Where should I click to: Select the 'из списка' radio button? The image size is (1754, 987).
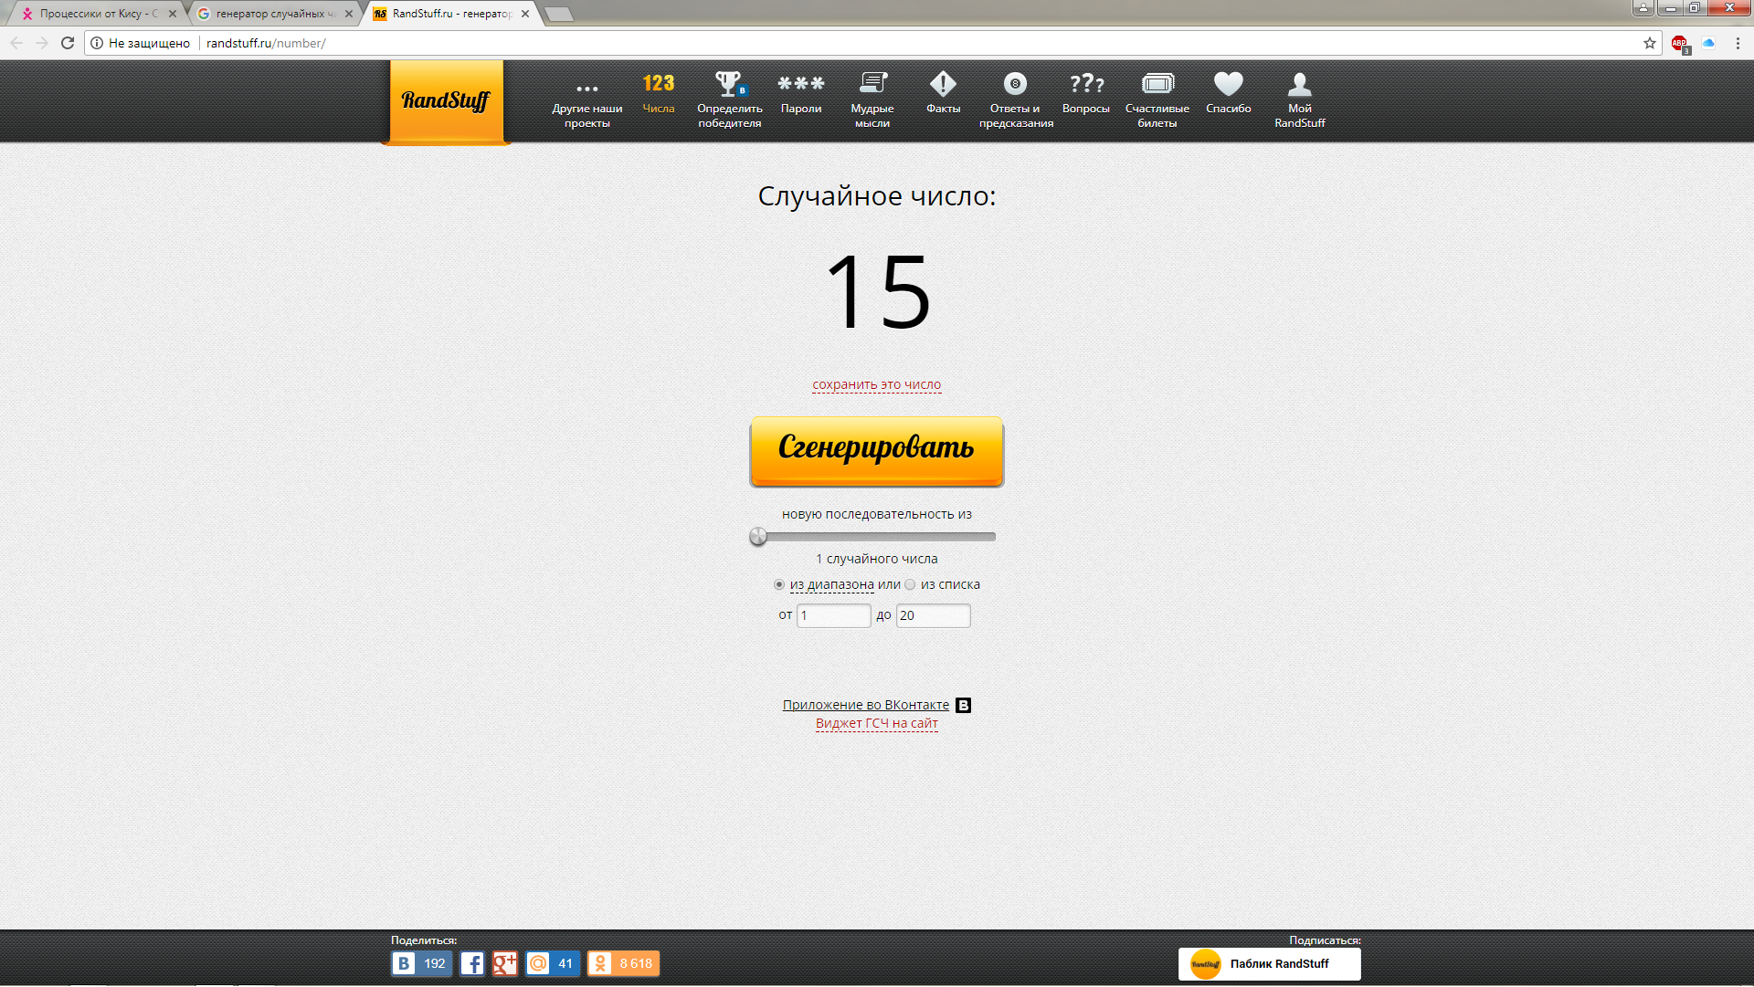(x=910, y=585)
